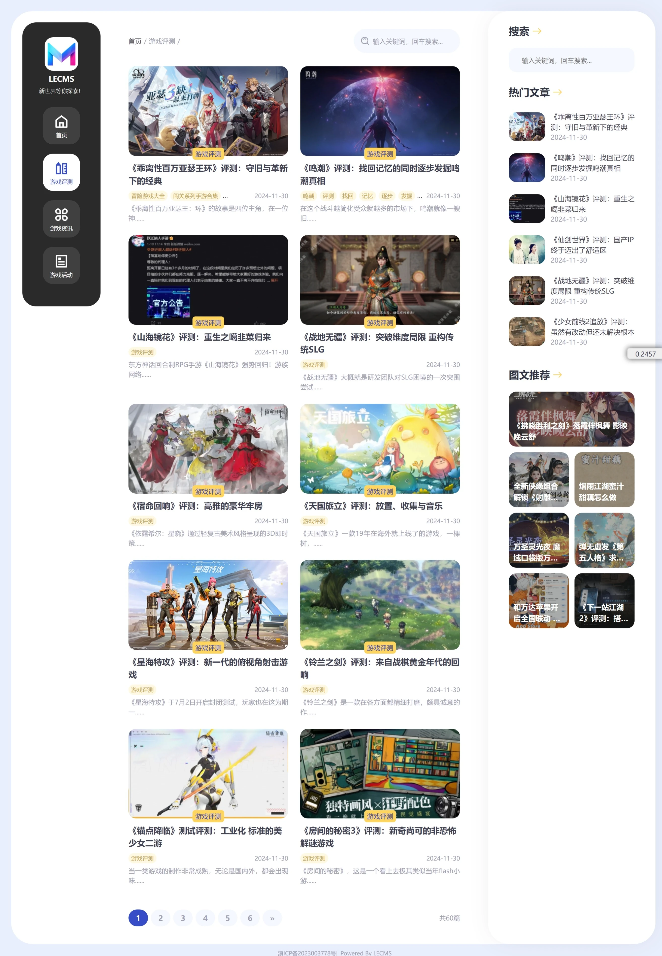
Task: Expand hidden tags via the ellipsis after 发掘
Action: coord(419,196)
